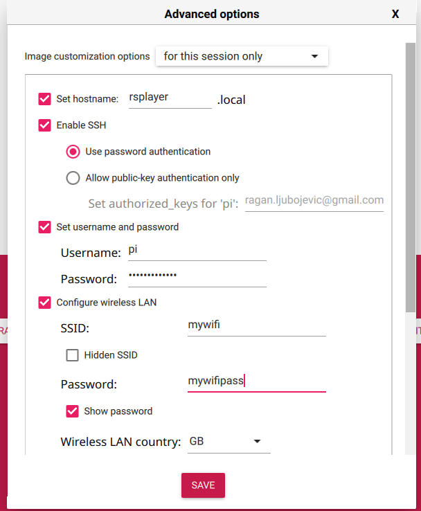
Task: Click the wifi password field mywifipass
Action: pyautogui.click(x=257, y=382)
